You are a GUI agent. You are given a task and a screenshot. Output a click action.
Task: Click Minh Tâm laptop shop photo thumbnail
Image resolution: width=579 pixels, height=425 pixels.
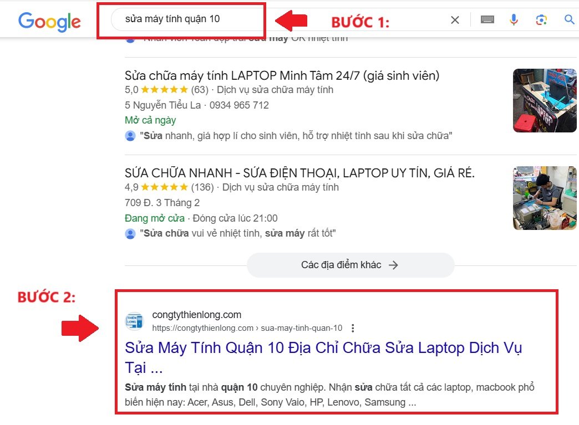tap(545, 100)
